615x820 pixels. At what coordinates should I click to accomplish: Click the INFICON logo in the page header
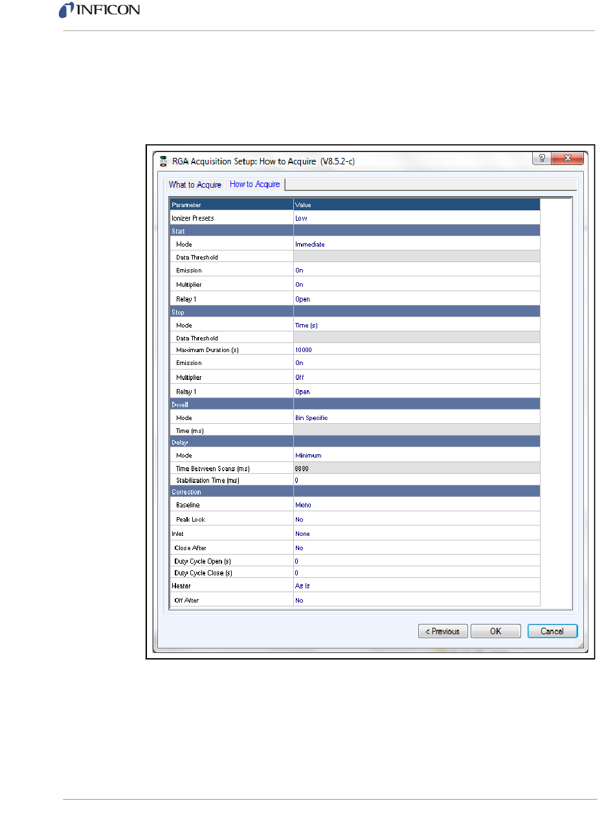click(x=99, y=10)
